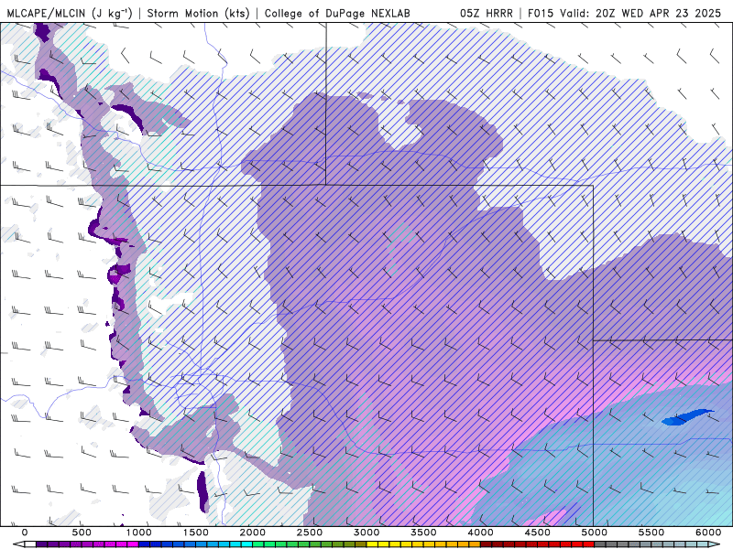
Task: Click the colorbar label 0
Action: click(25, 533)
